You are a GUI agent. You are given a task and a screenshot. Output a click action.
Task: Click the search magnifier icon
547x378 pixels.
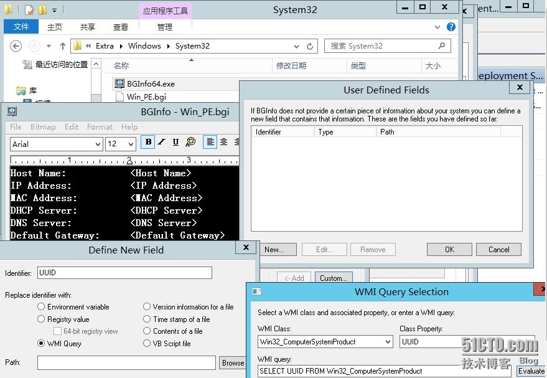point(441,45)
